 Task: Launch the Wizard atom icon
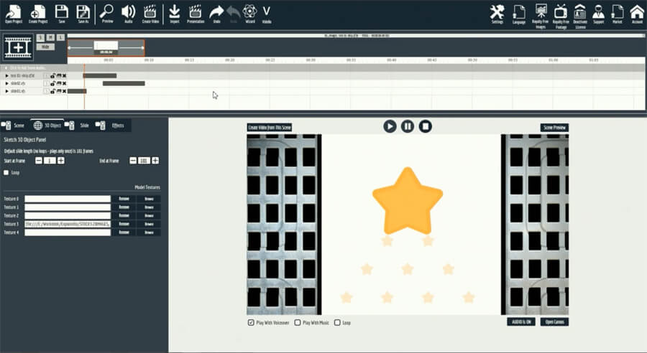249,14
